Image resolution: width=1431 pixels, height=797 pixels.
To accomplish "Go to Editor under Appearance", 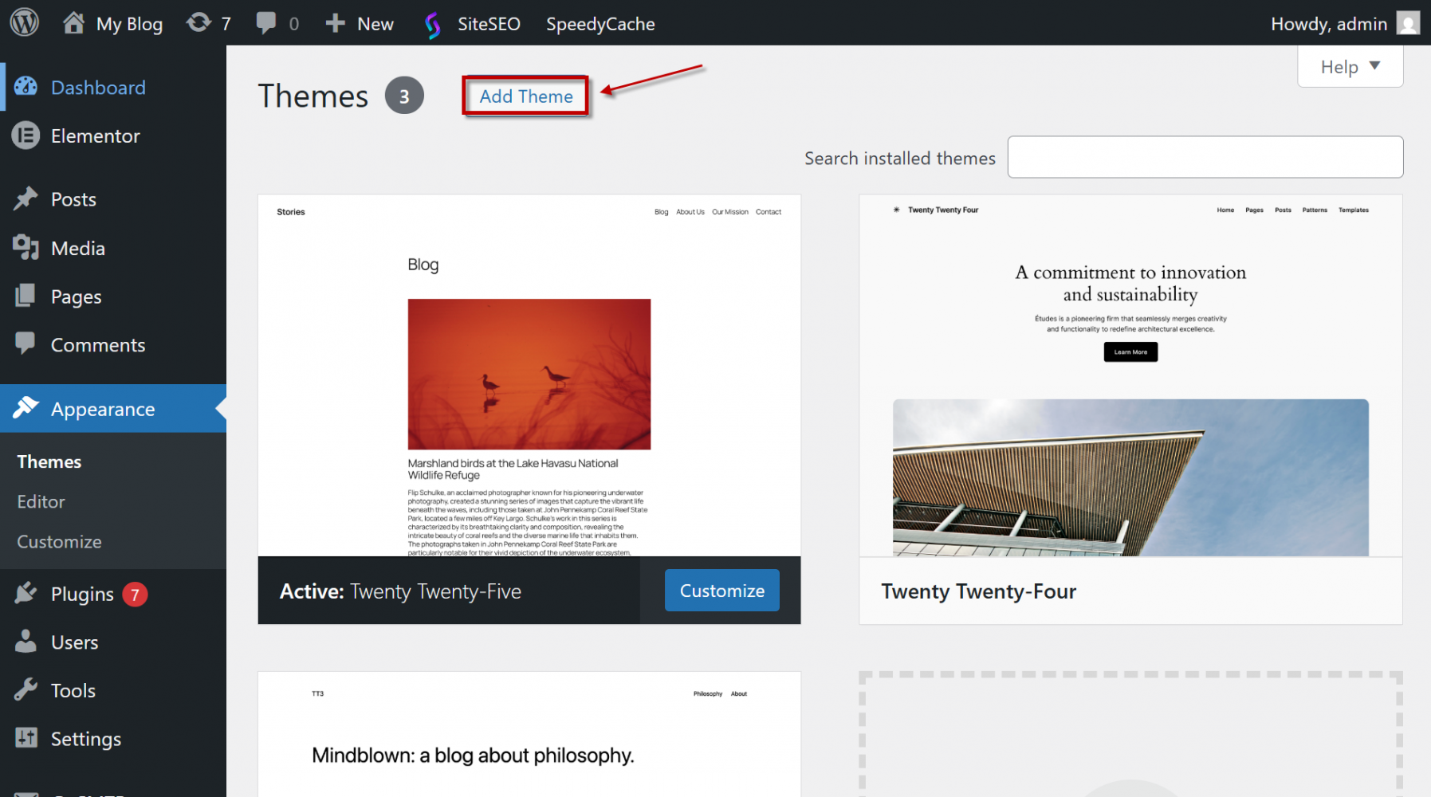I will (x=41, y=502).
